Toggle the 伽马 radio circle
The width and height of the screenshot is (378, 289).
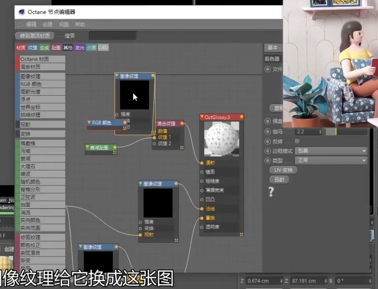pos(268,131)
